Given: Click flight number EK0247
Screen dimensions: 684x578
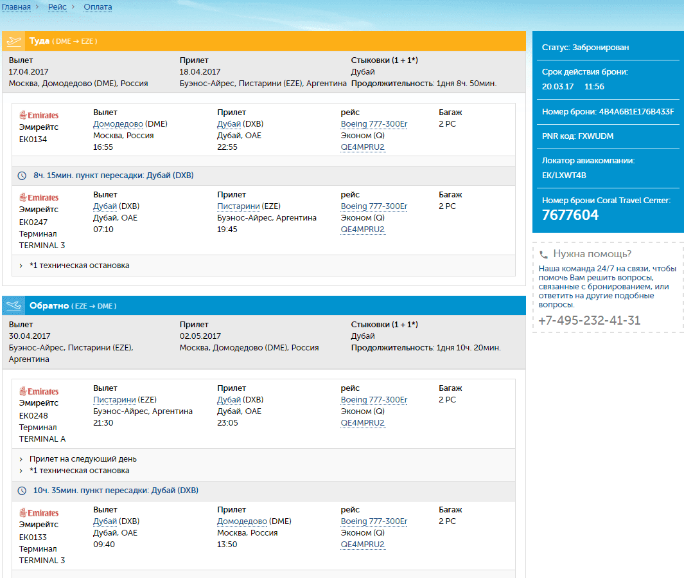Looking at the screenshot, I should tap(33, 222).
